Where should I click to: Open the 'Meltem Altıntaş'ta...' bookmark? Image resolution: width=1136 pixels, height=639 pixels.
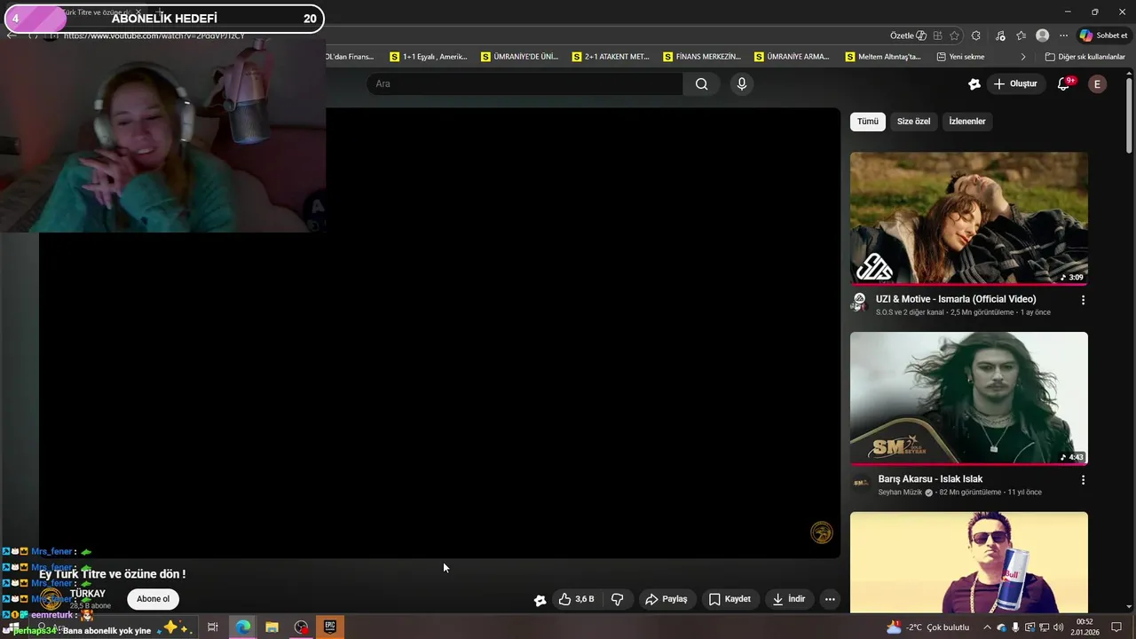click(883, 57)
